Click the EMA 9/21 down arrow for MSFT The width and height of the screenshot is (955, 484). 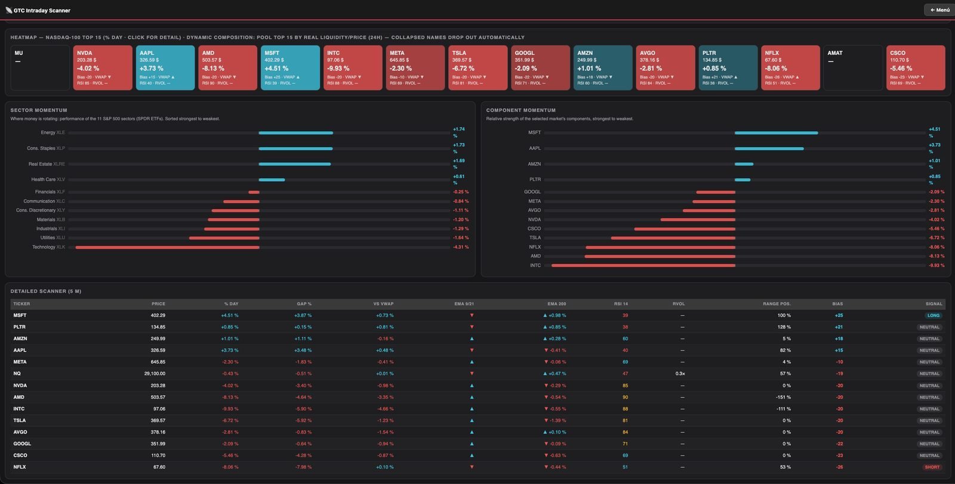coord(472,315)
